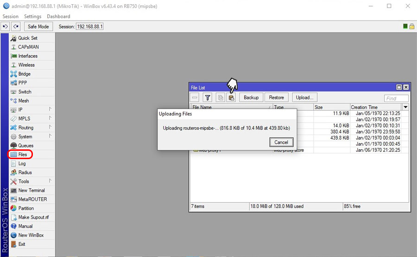The width and height of the screenshot is (417, 257).
Task: Click the Backup button
Action: pyautogui.click(x=251, y=97)
